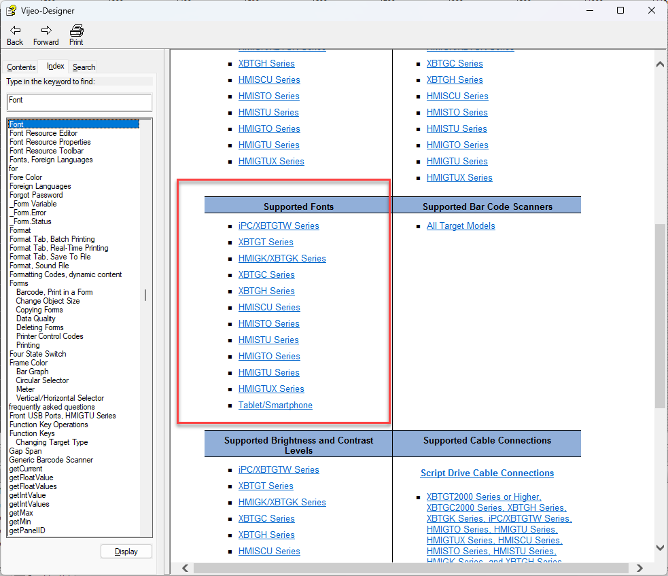
Task: Switch to the Search tab
Action: point(84,67)
